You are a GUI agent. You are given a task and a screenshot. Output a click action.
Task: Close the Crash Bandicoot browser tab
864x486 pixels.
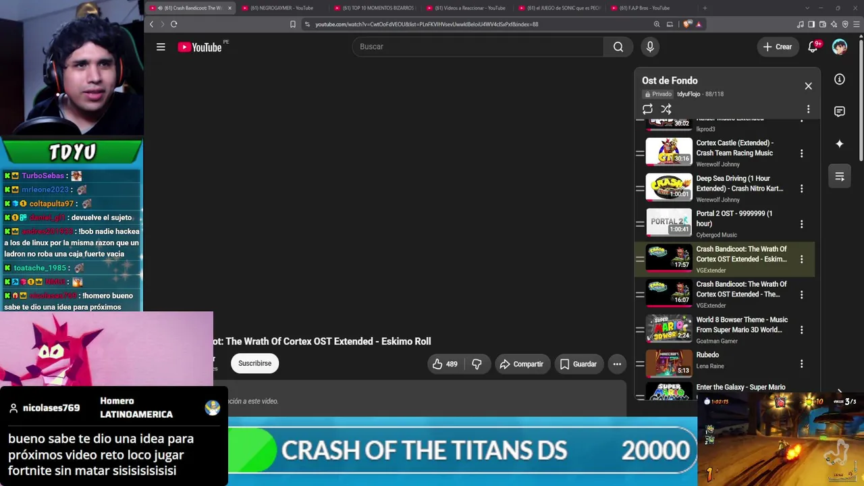click(x=230, y=8)
